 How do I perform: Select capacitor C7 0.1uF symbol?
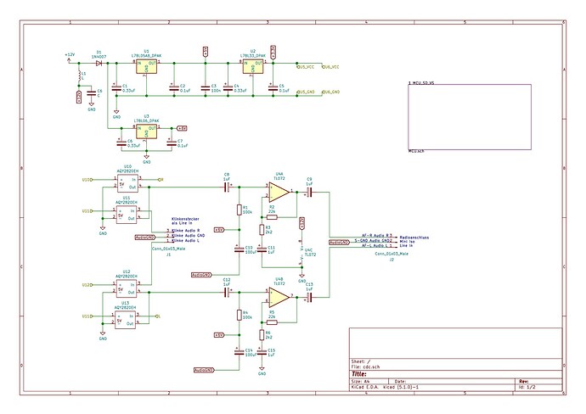(172, 143)
